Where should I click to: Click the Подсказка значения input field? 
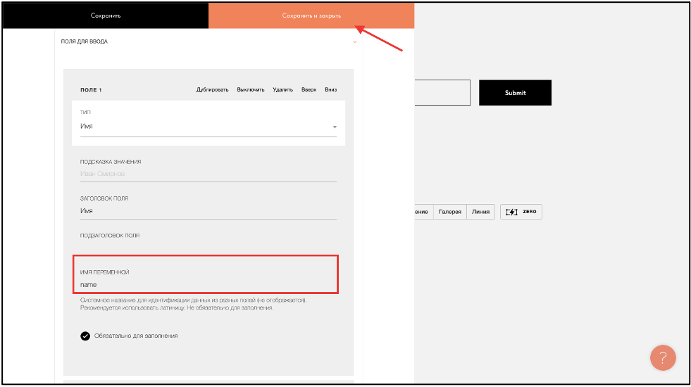click(x=208, y=174)
